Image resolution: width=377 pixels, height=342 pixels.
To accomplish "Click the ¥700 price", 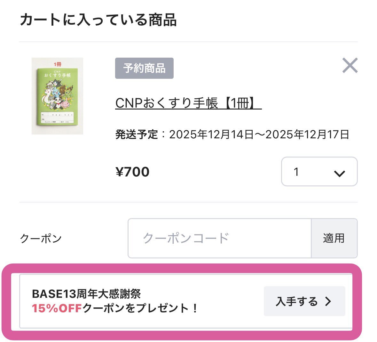I will coord(132,172).
